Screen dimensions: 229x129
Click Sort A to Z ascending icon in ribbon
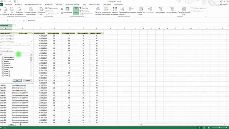tap(62, 9)
